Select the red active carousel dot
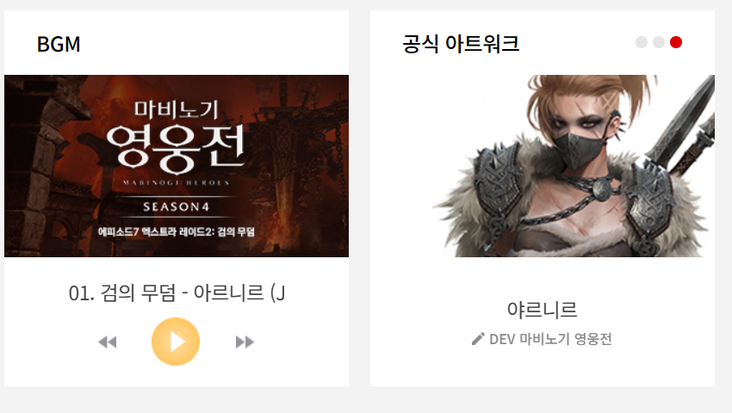The height and width of the screenshot is (413, 732). point(676,42)
